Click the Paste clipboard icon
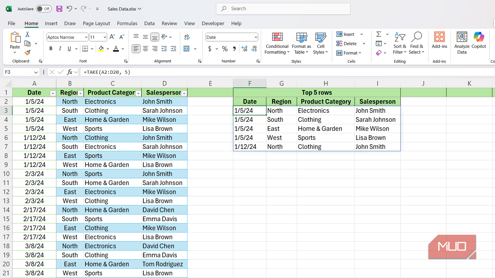The width and height of the screenshot is (495, 278). tap(15, 38)
